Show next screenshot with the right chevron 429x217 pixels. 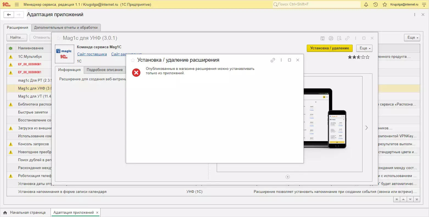click(x=366, y=128)
